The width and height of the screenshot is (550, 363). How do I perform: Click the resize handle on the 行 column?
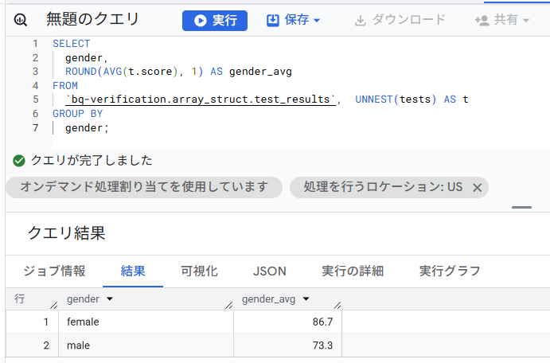(x=53, y=305)
